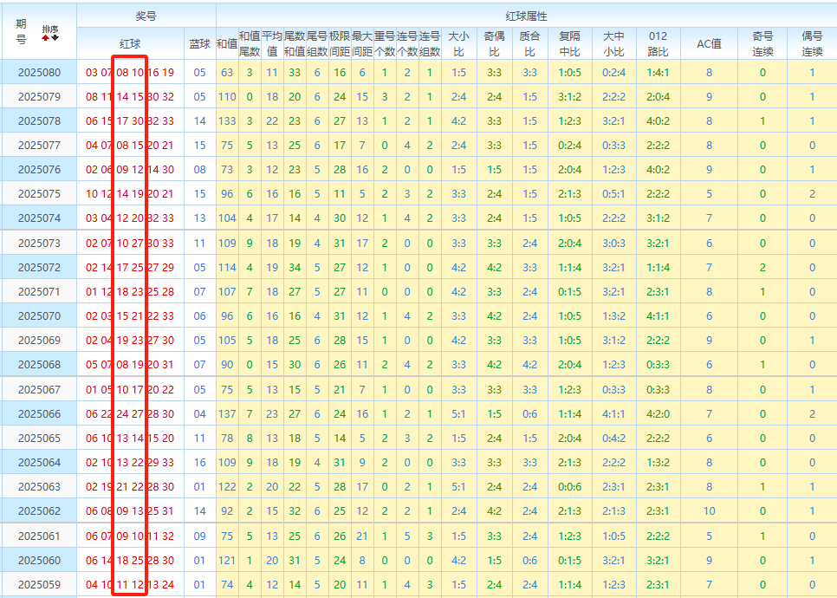This screenshot has height=598, width=837.
Task: Click 复隔中比 value 0:0:6 in row 2025063
Action: coord(569,486)
